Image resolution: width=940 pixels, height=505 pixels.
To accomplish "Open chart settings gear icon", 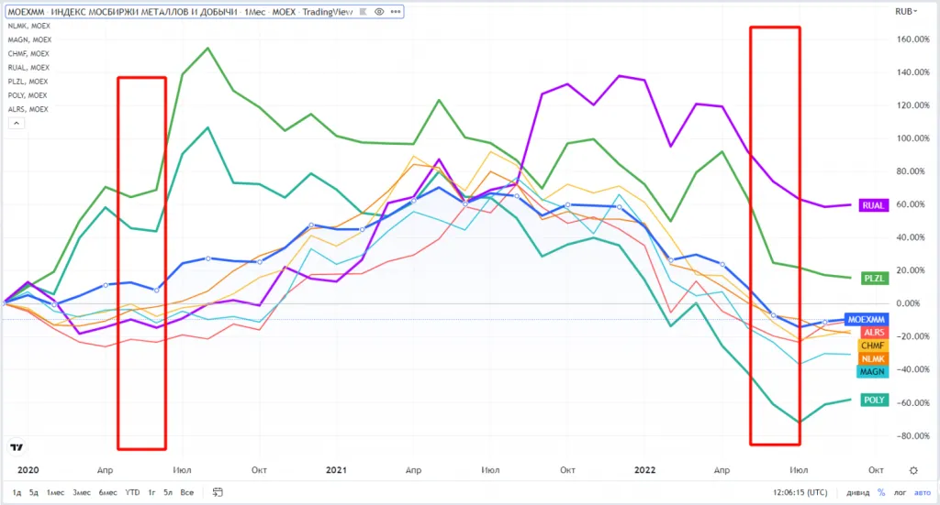I will tap(913, 470).
